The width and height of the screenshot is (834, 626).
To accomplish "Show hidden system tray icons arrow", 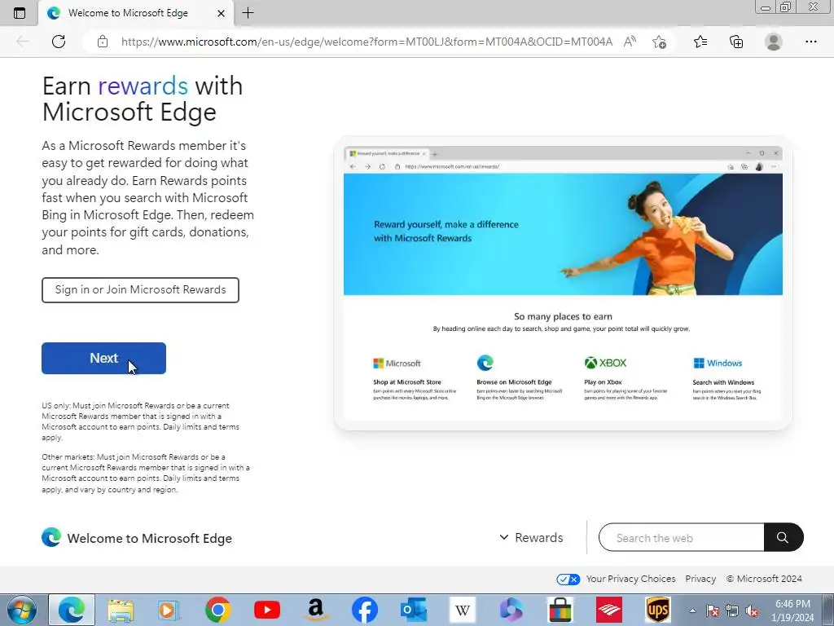I will (x=692, y=611).
